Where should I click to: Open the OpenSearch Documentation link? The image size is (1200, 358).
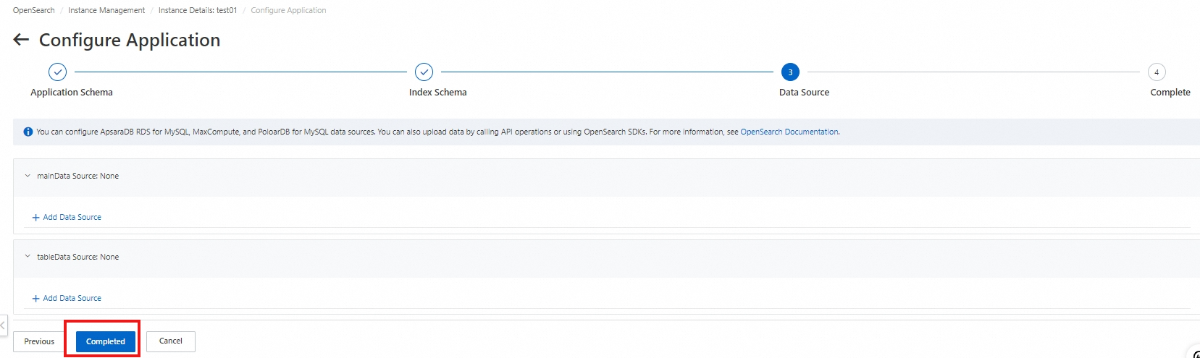(789, 132)
